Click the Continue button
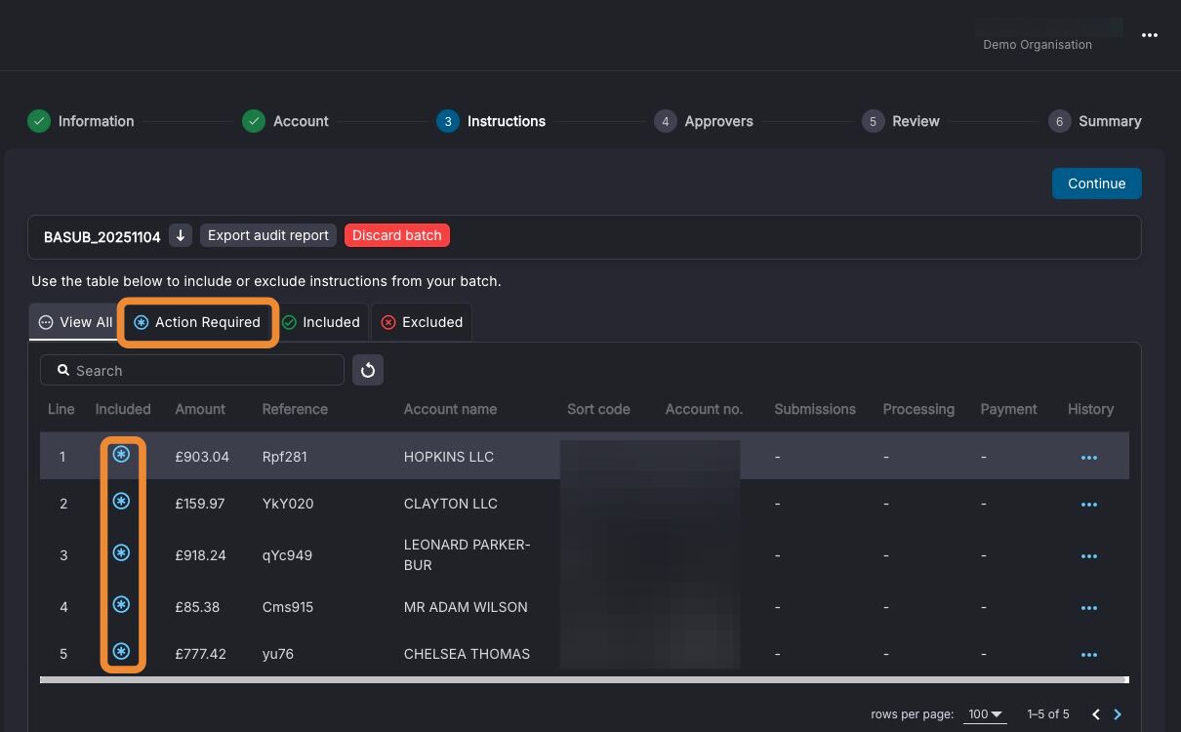1181x732 pixels. [x=1097, y=183]
